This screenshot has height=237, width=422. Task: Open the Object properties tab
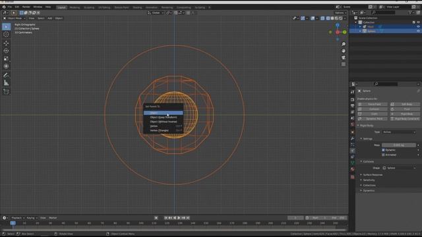(352, 132)
